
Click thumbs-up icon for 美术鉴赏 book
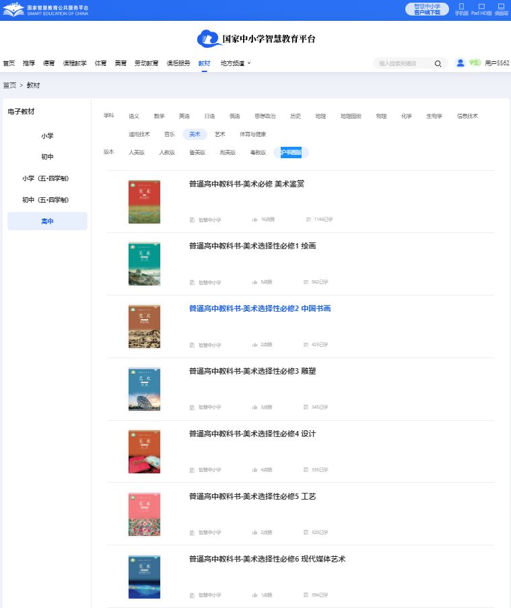click(x=254, y=219)
